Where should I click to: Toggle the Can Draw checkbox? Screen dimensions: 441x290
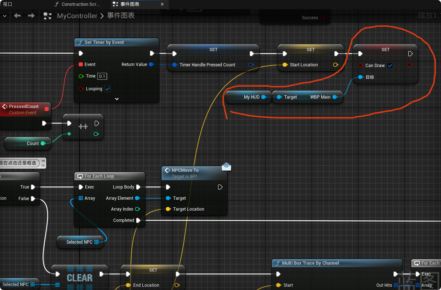click(x=390, y=66)
